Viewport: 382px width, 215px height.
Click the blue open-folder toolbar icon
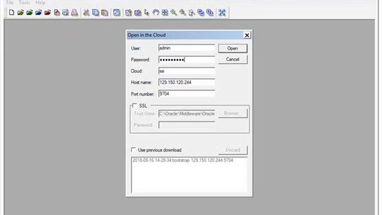[x=38, y=12]
